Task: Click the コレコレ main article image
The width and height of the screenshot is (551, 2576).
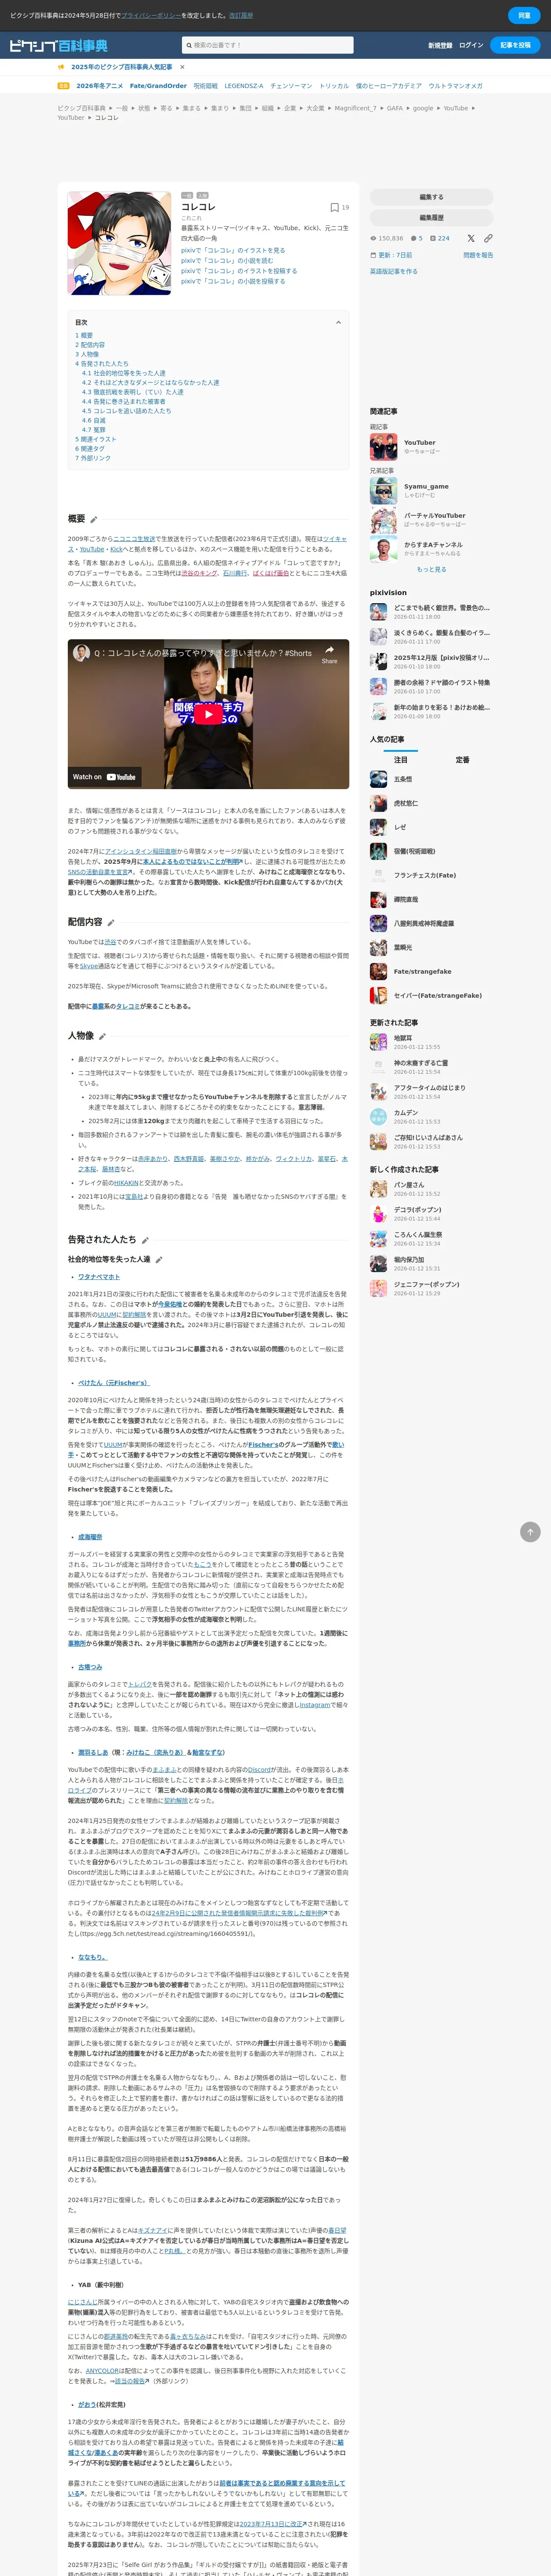Action: pos(119,243)
